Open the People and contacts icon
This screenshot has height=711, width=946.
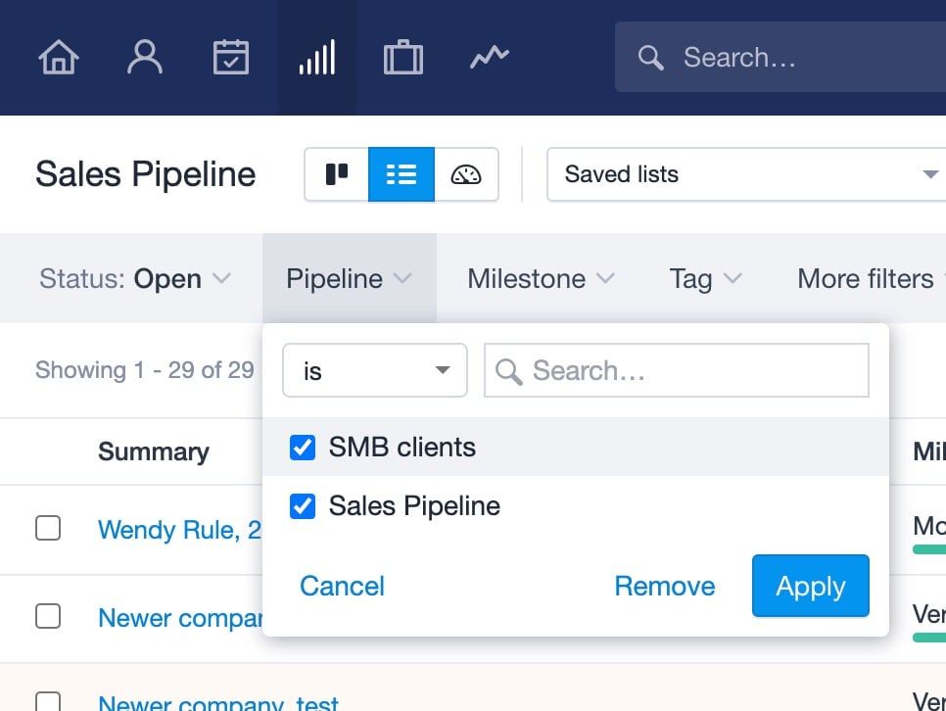[x=145, y=58]
